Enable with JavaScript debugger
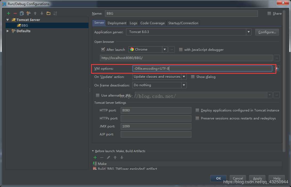 tap(181, 49)
